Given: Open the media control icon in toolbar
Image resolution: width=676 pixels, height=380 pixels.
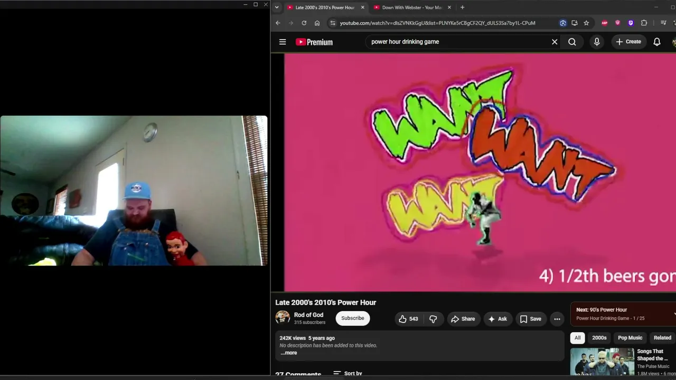Looking at the screenshot, I should click(663, 23).
